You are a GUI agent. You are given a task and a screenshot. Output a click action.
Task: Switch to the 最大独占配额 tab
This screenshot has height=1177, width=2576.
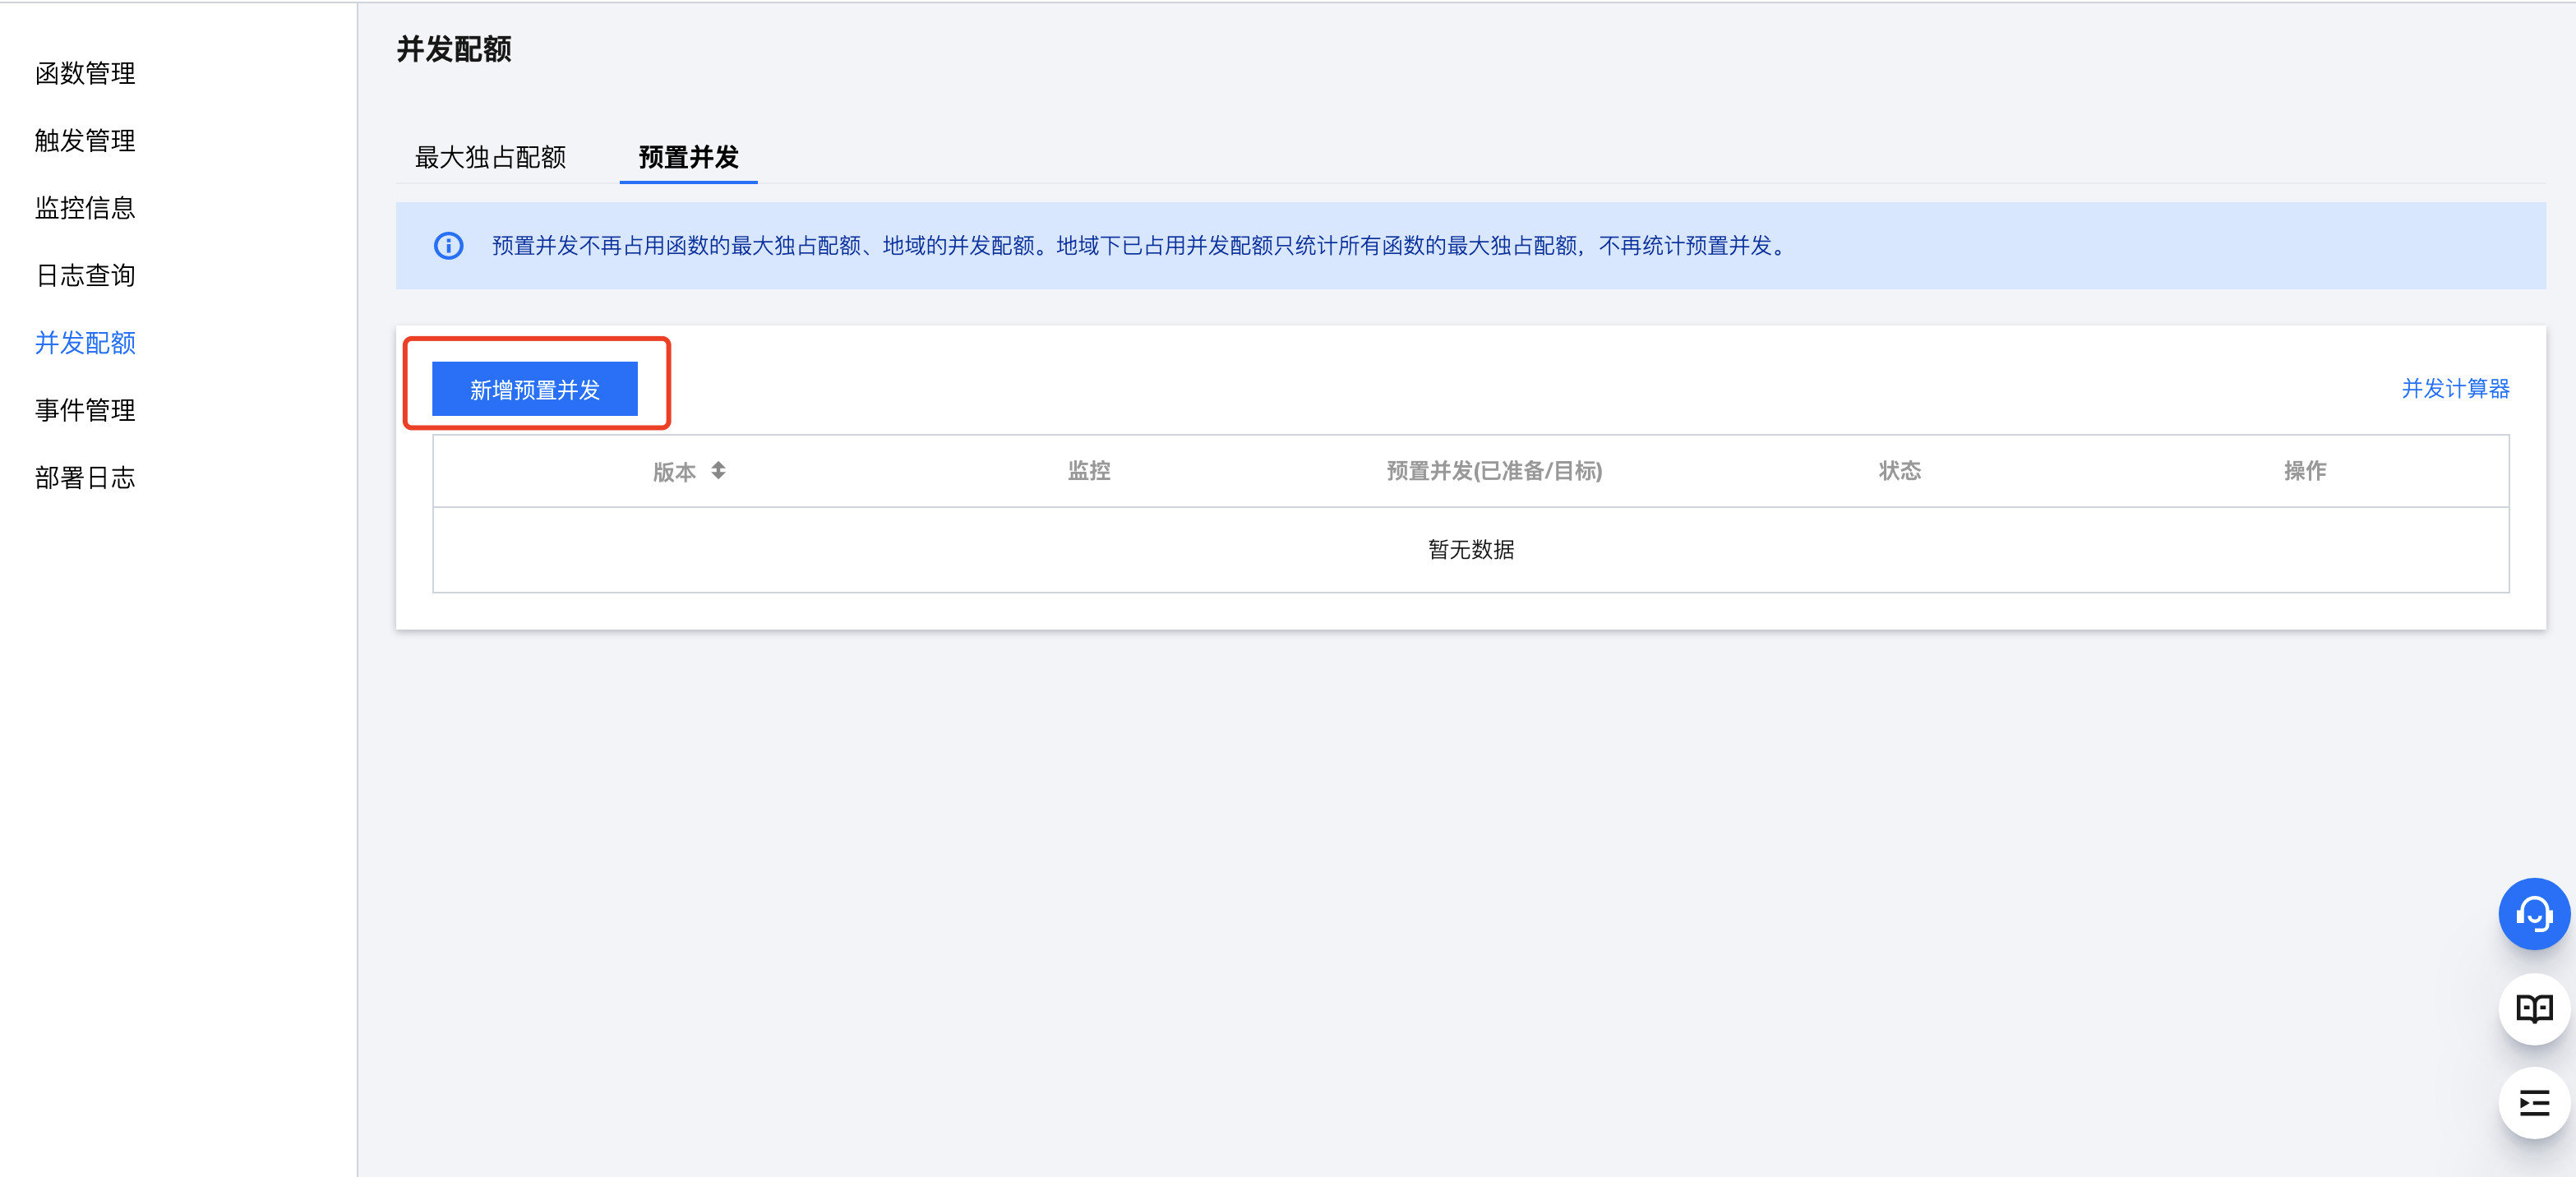pos(490,157)
